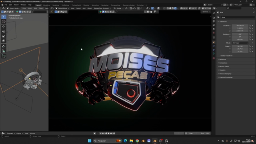Open the Output properties tab
This screenshot has height=144, width=256.
214,21
